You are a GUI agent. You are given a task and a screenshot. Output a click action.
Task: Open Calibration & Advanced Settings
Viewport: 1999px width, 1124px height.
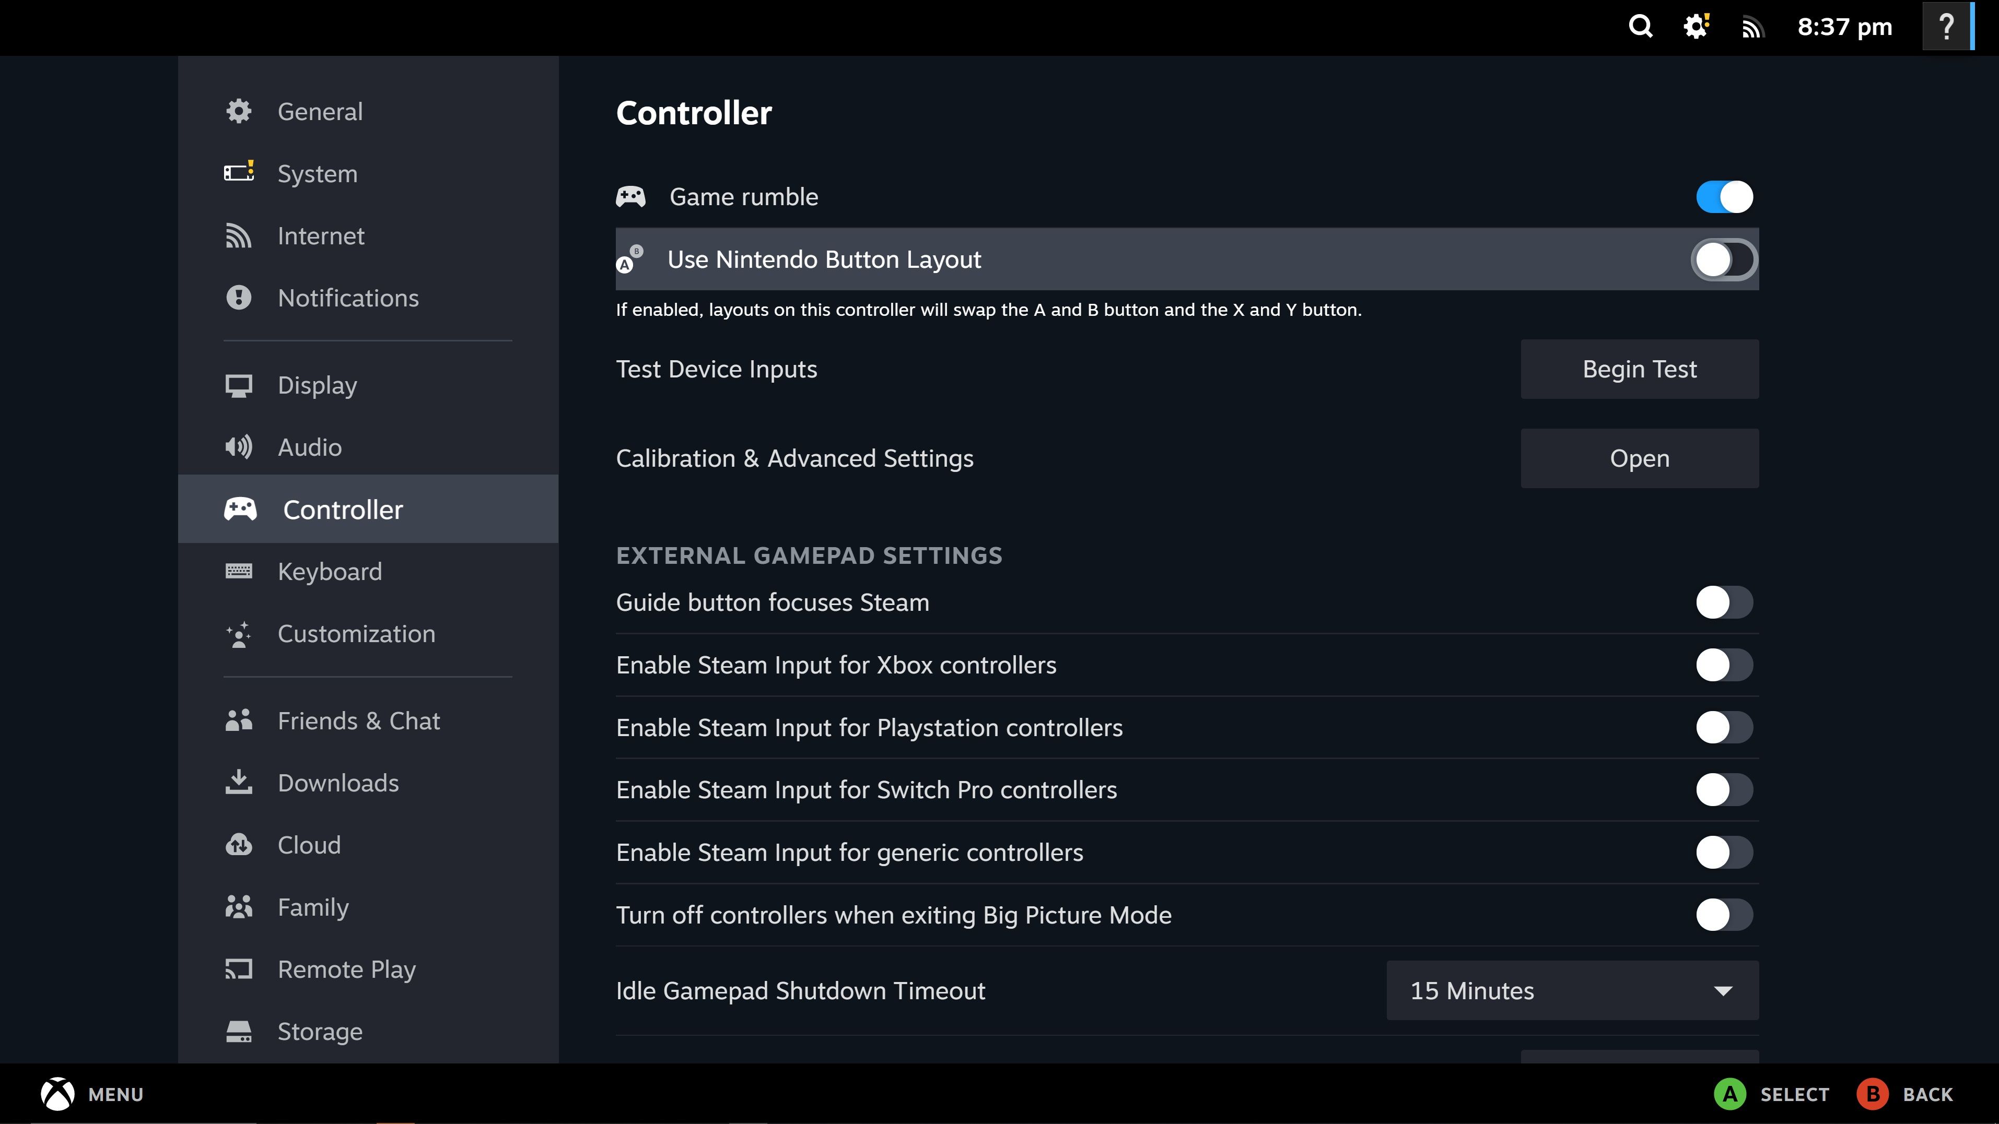[x=1639, y=458]
